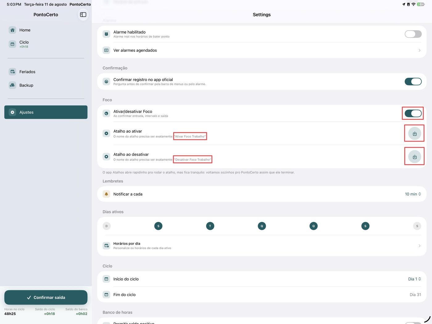Click the "Desativar Foco Trabalho" shortcut name
This screenshot has width=432, height=324.
click(193, 160)
